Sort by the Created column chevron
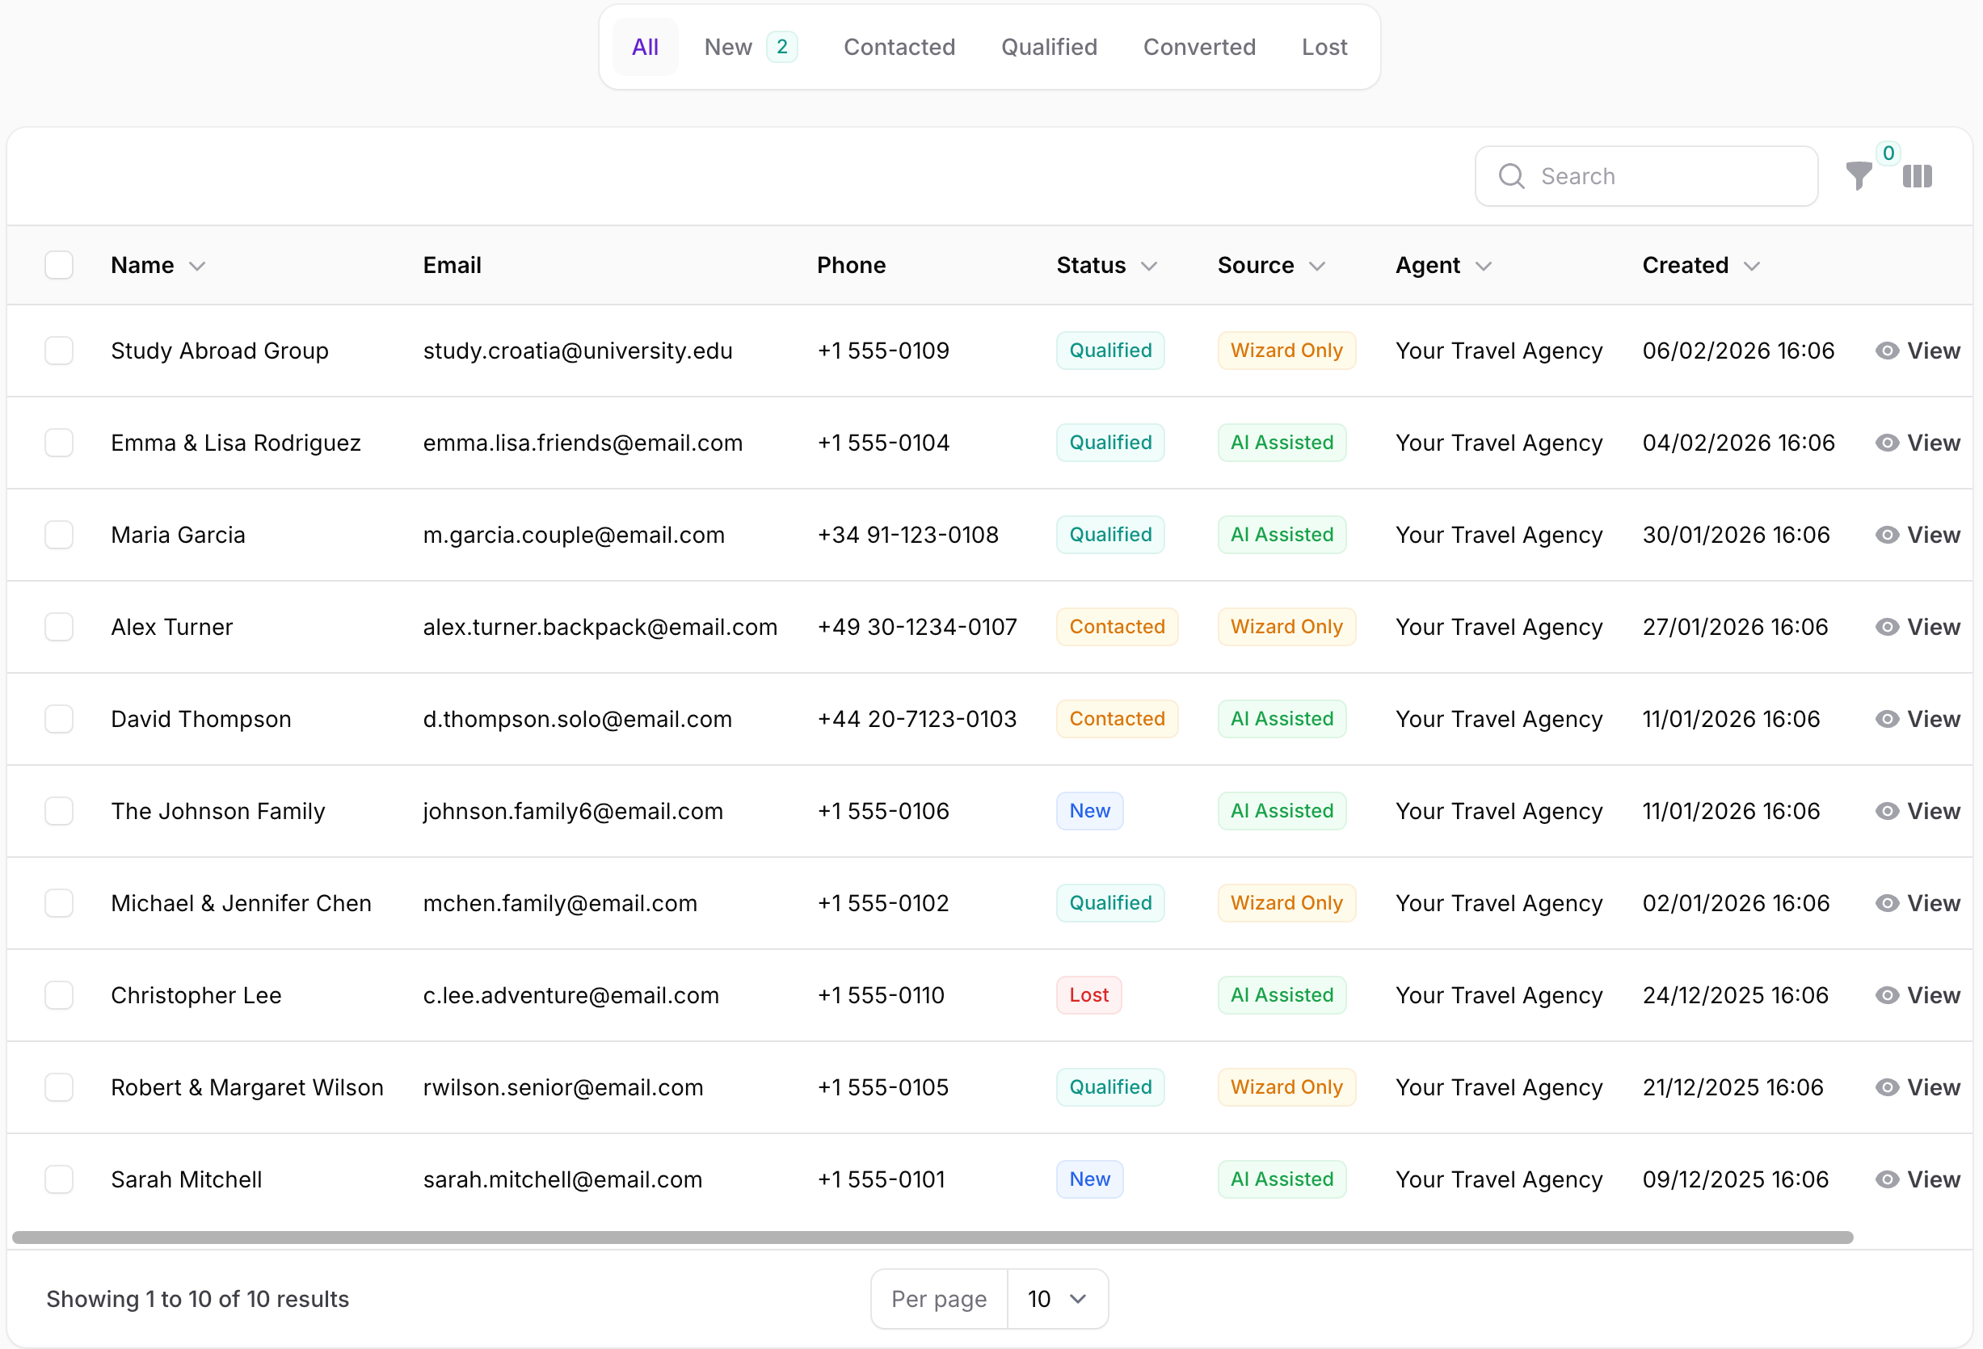The image size is (1983, 1349). click(x=1753, y=266)
